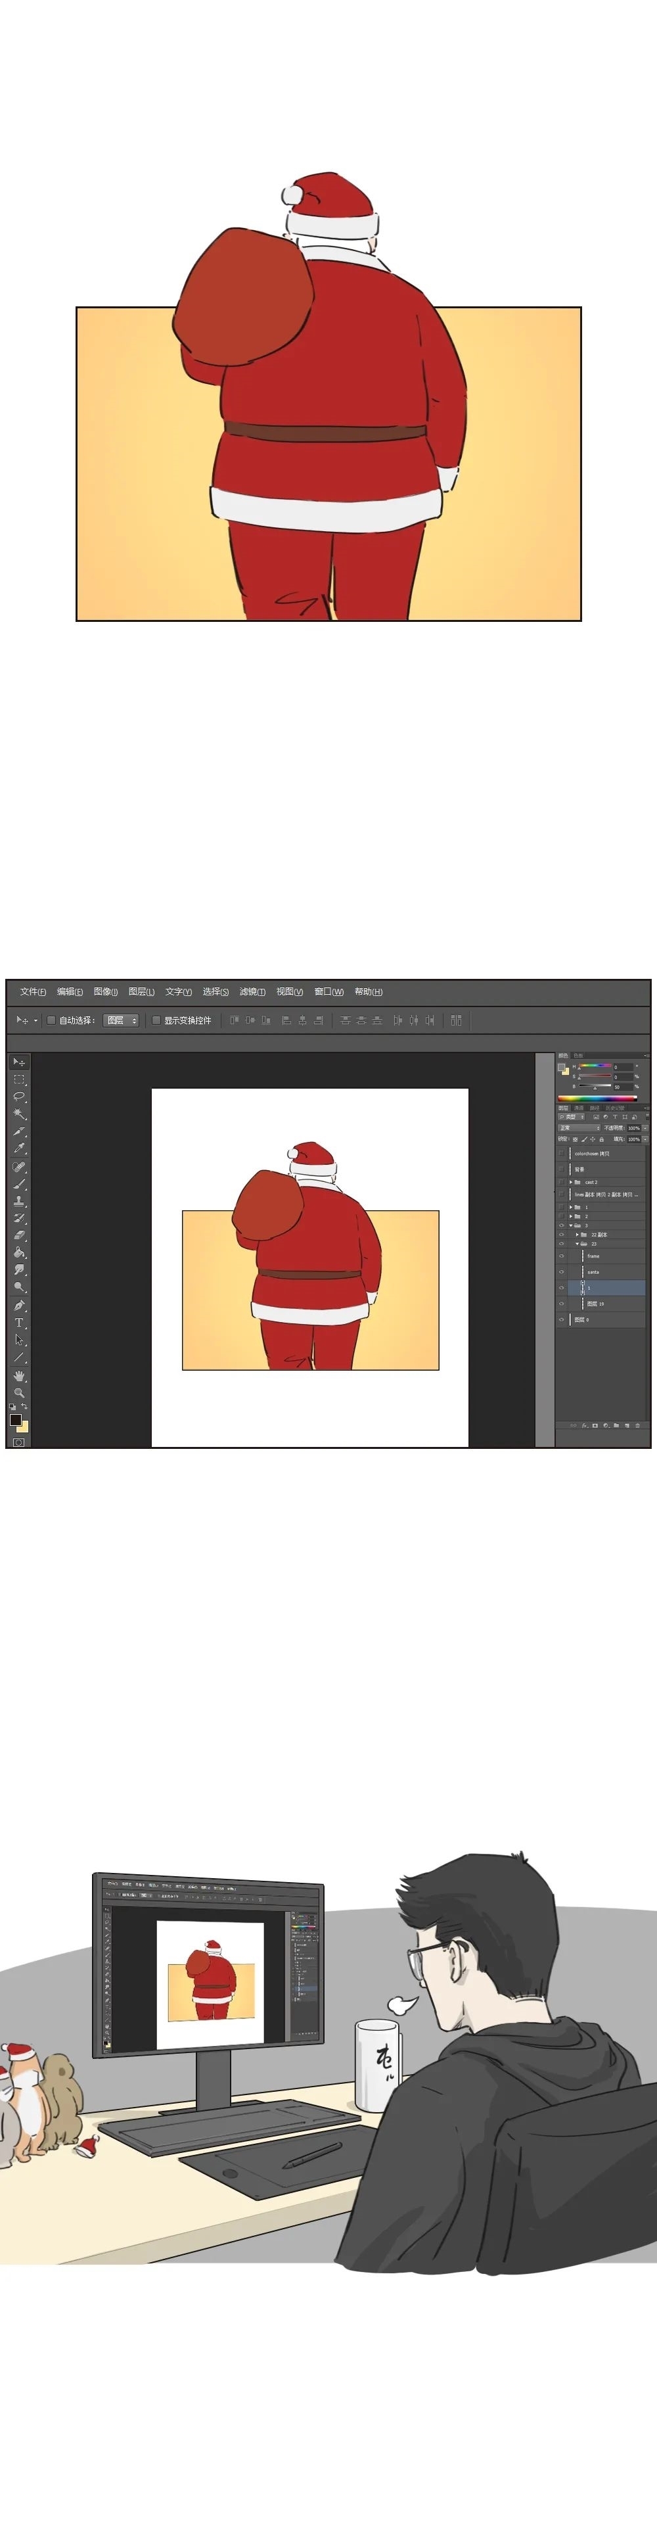The height and width of the screenshot is (2529, 657).
Task: Open the 正常 blend mode dropdown
Action: (579, 1128)
